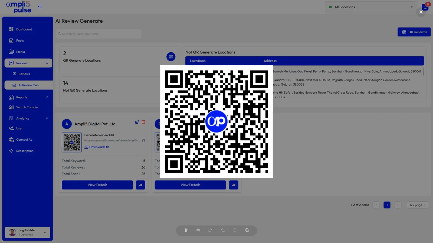Zoom in the QR preview

[247, 230]
